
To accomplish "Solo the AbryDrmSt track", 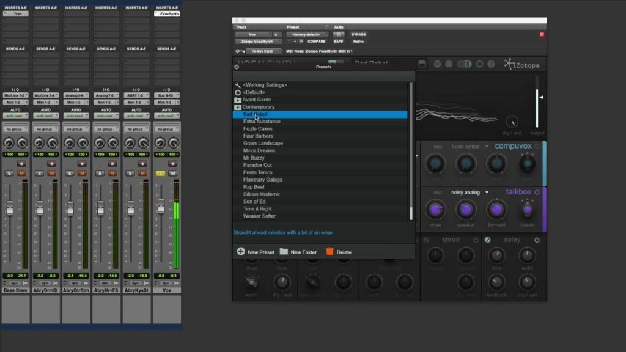I will pyautogui.click(x=39, y=173).
